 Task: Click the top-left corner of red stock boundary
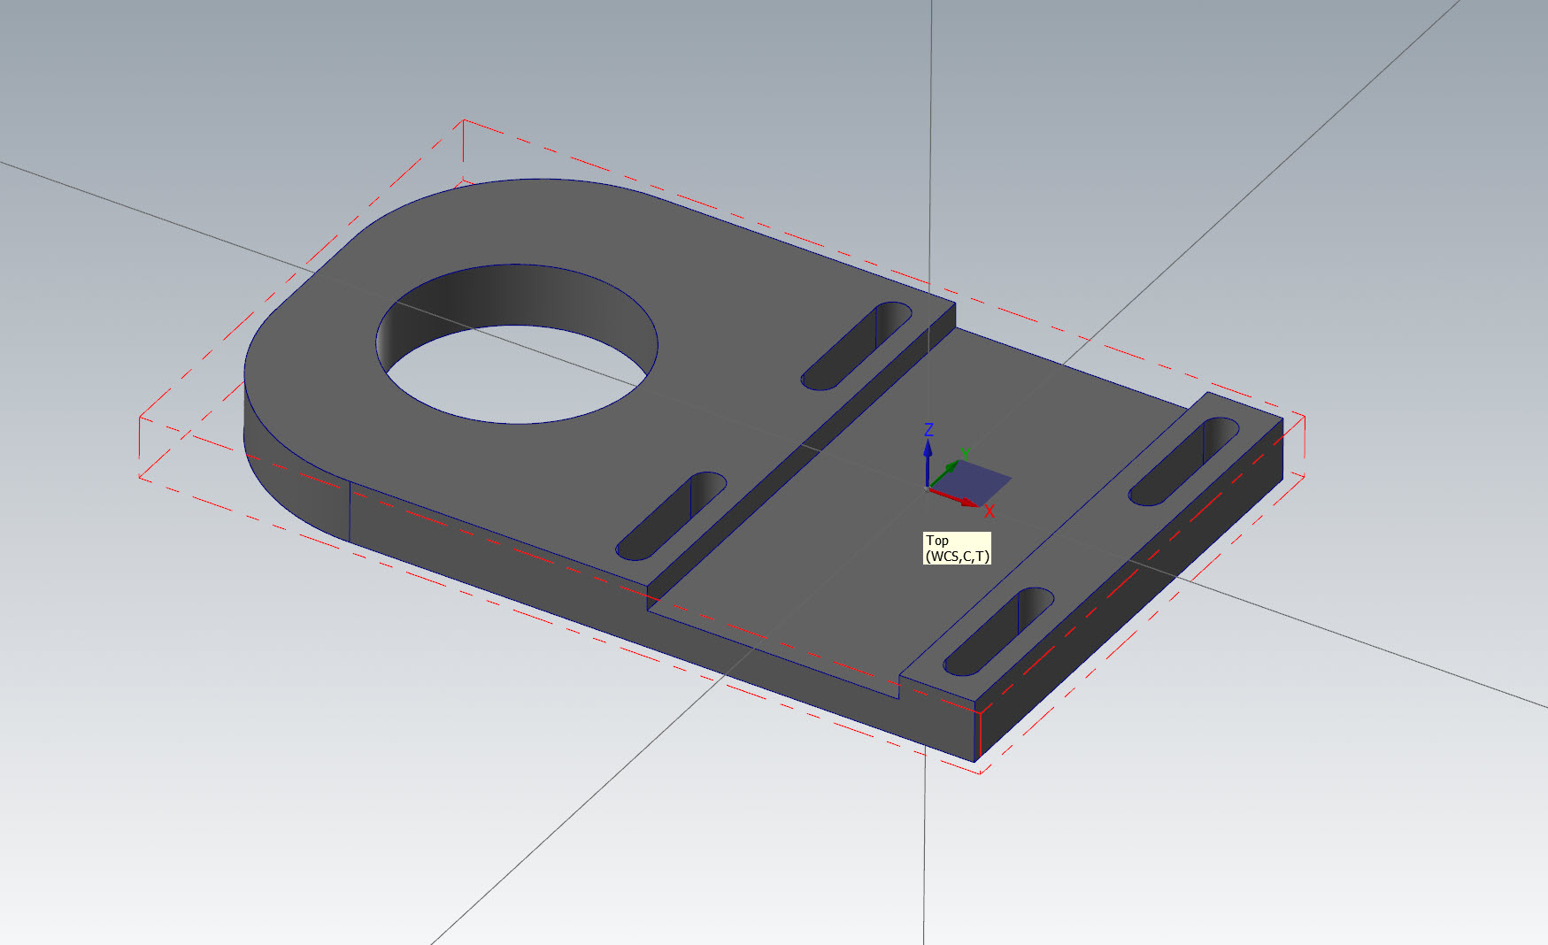tap(464, 121)
